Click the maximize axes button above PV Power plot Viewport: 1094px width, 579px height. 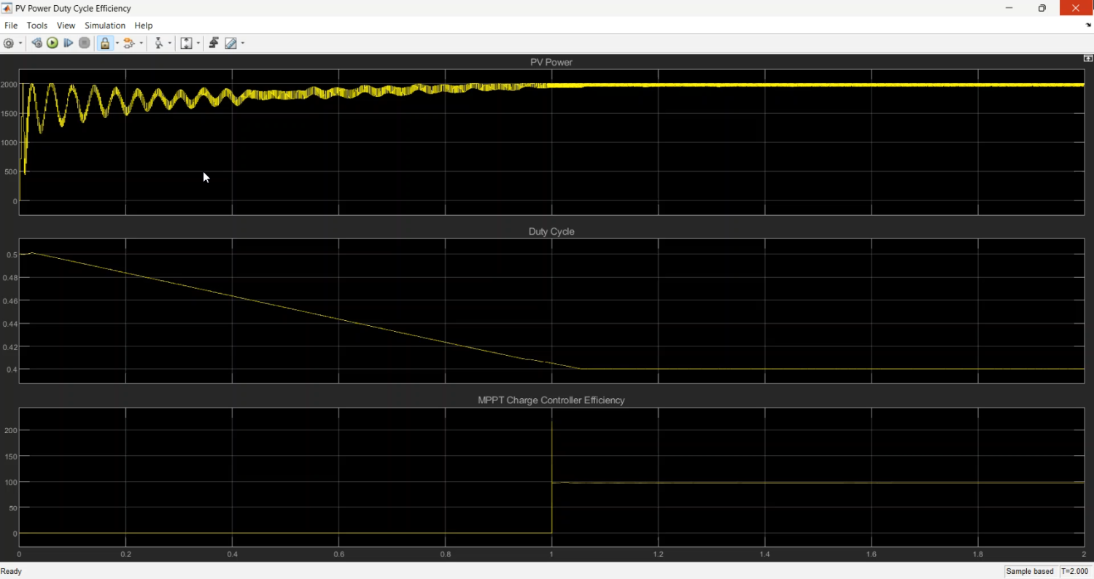[x=1088, y=58]
